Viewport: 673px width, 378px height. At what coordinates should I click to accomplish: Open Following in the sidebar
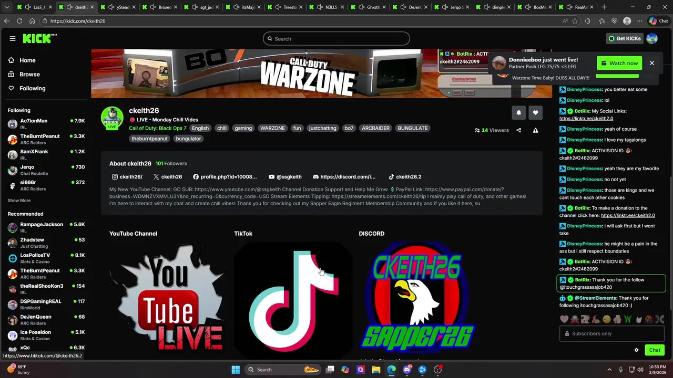32,88
